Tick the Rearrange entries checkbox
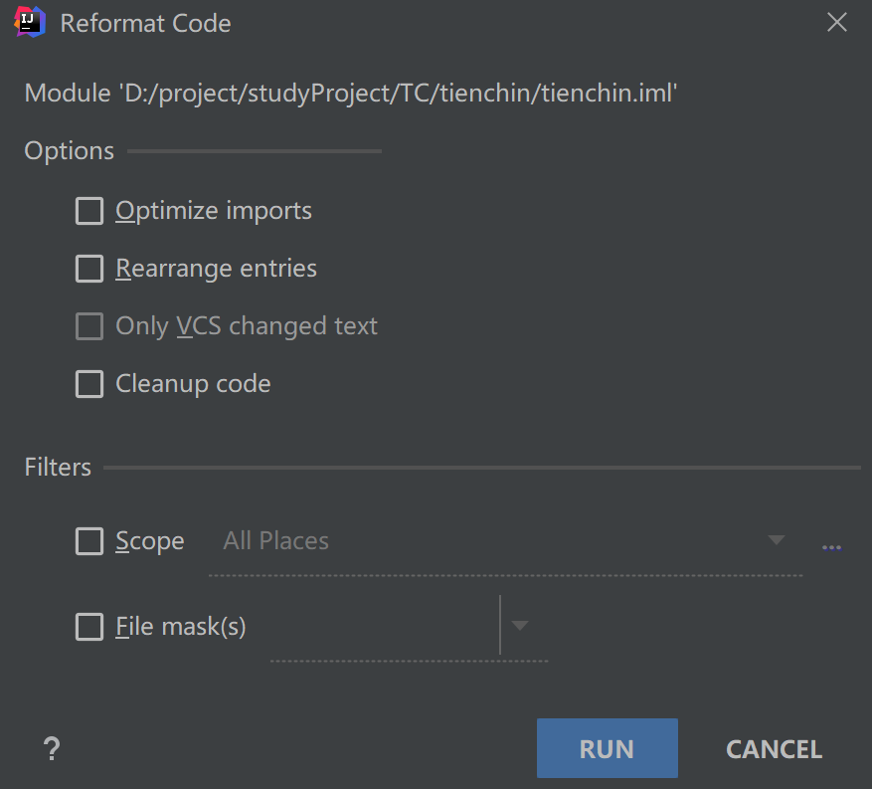872x789 pixels. [x=89, y=269]
